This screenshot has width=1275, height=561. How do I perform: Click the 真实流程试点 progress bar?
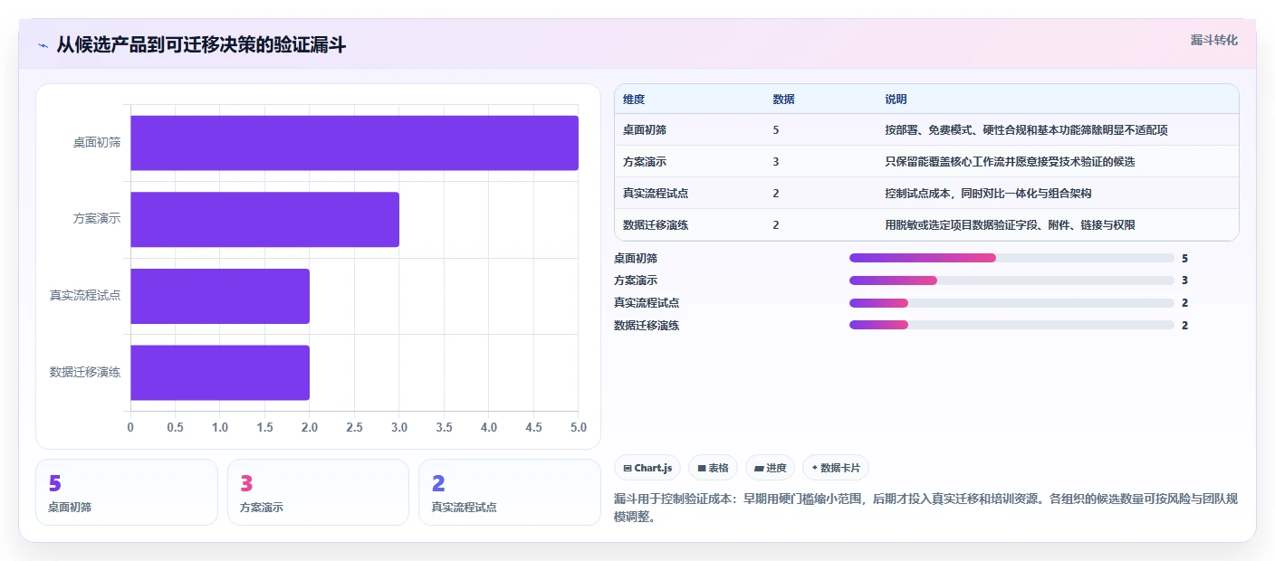coord(1011,303)
